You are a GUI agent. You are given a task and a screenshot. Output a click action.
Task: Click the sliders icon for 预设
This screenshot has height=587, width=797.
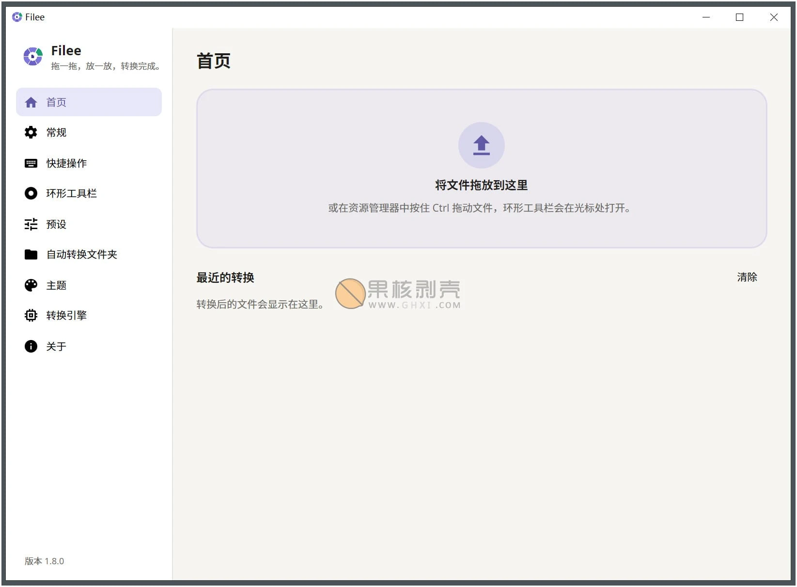click(31, 224)
